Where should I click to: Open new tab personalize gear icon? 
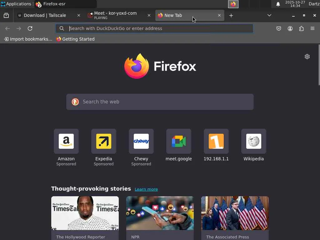307,57
